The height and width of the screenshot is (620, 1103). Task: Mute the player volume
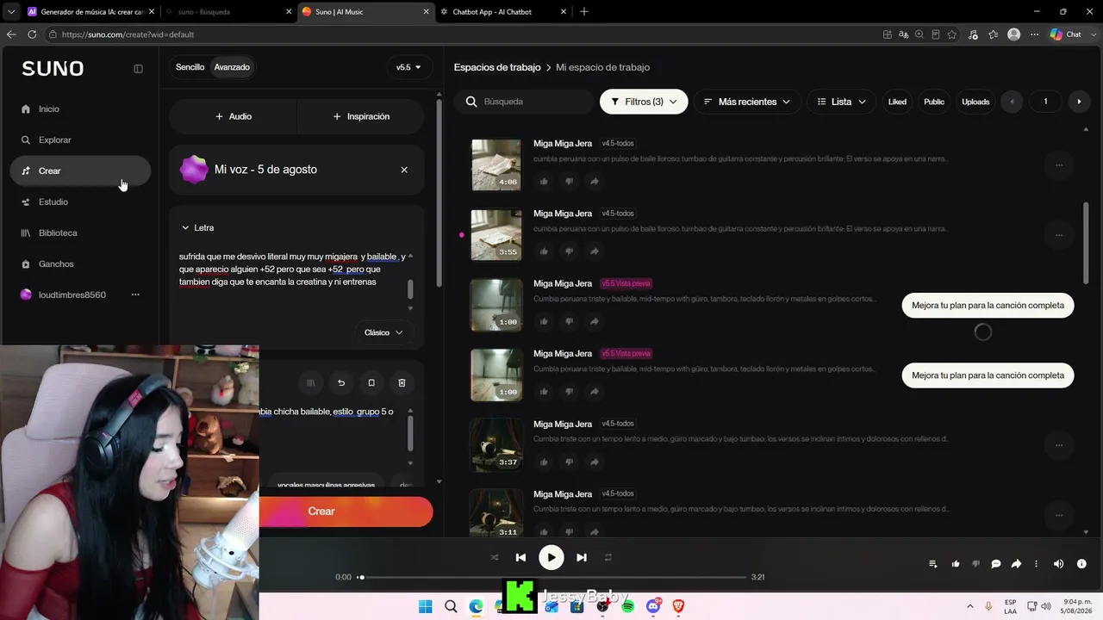(x=1058, y=564)
